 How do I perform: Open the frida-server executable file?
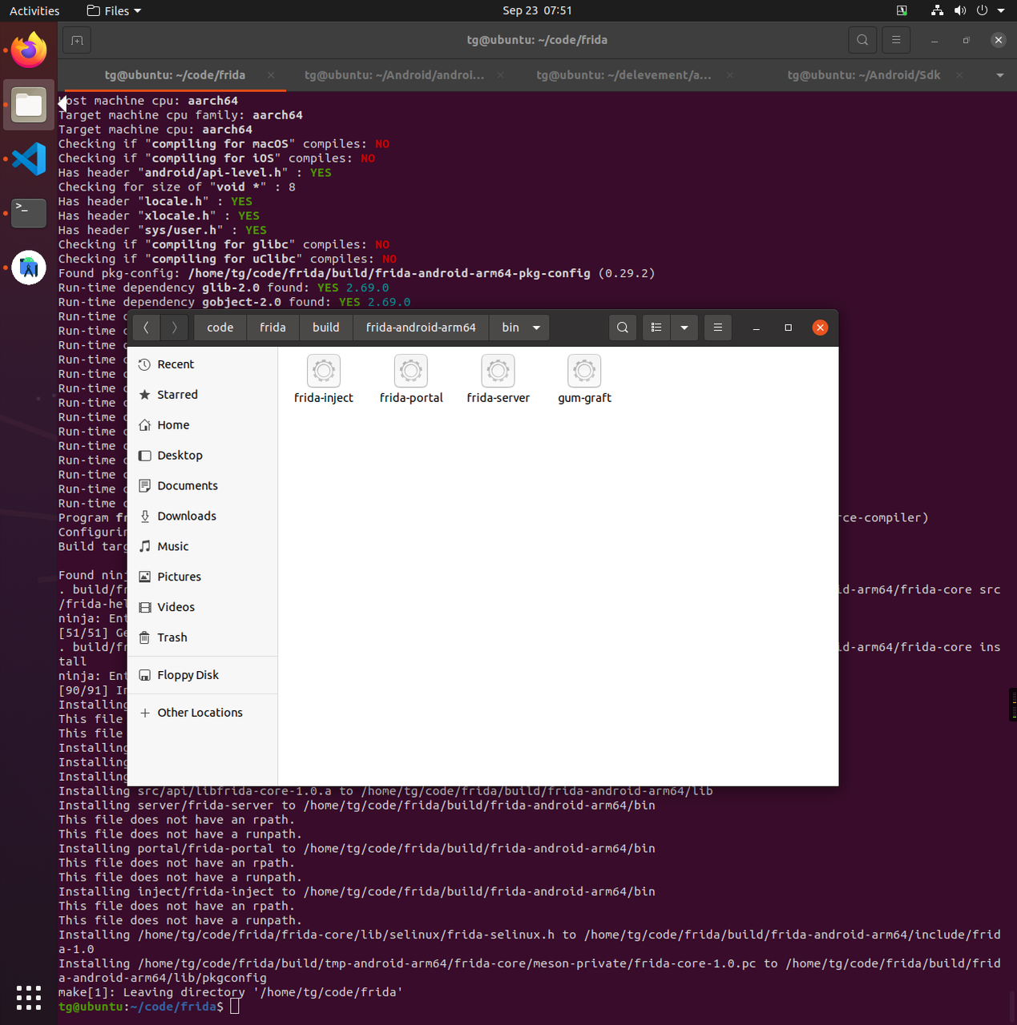tap(498, 372)
